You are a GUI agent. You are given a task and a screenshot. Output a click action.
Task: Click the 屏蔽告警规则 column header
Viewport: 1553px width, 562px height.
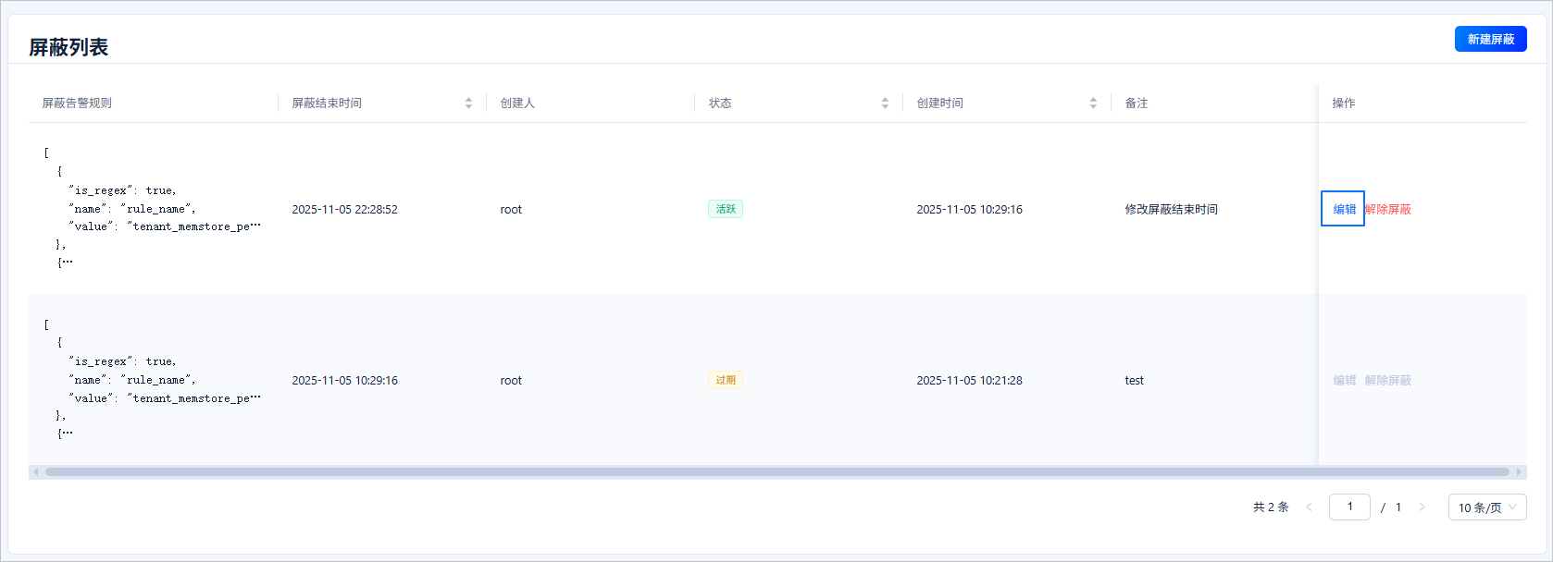coord(77,104)
